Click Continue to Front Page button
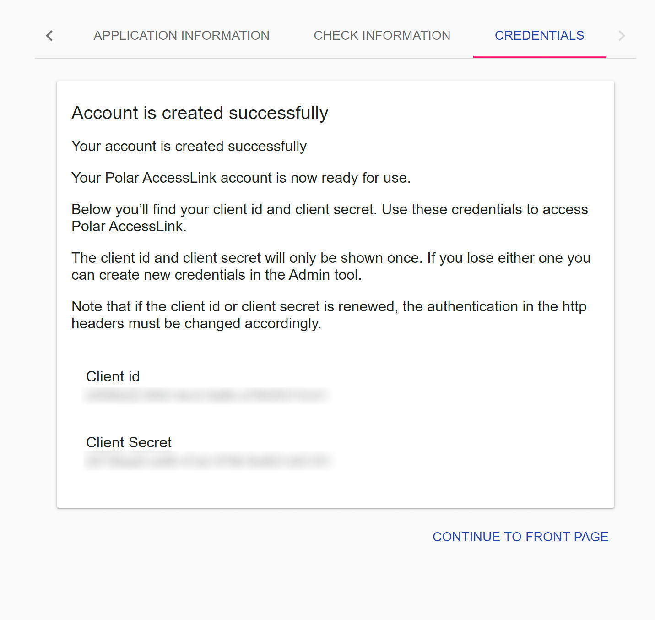 coord(520,537)
